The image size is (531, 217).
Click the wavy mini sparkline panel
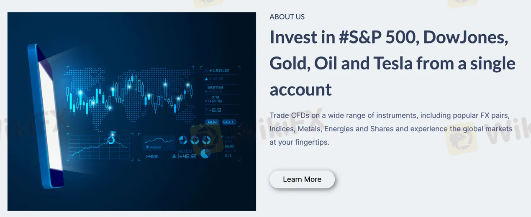[x=159, y=143]
